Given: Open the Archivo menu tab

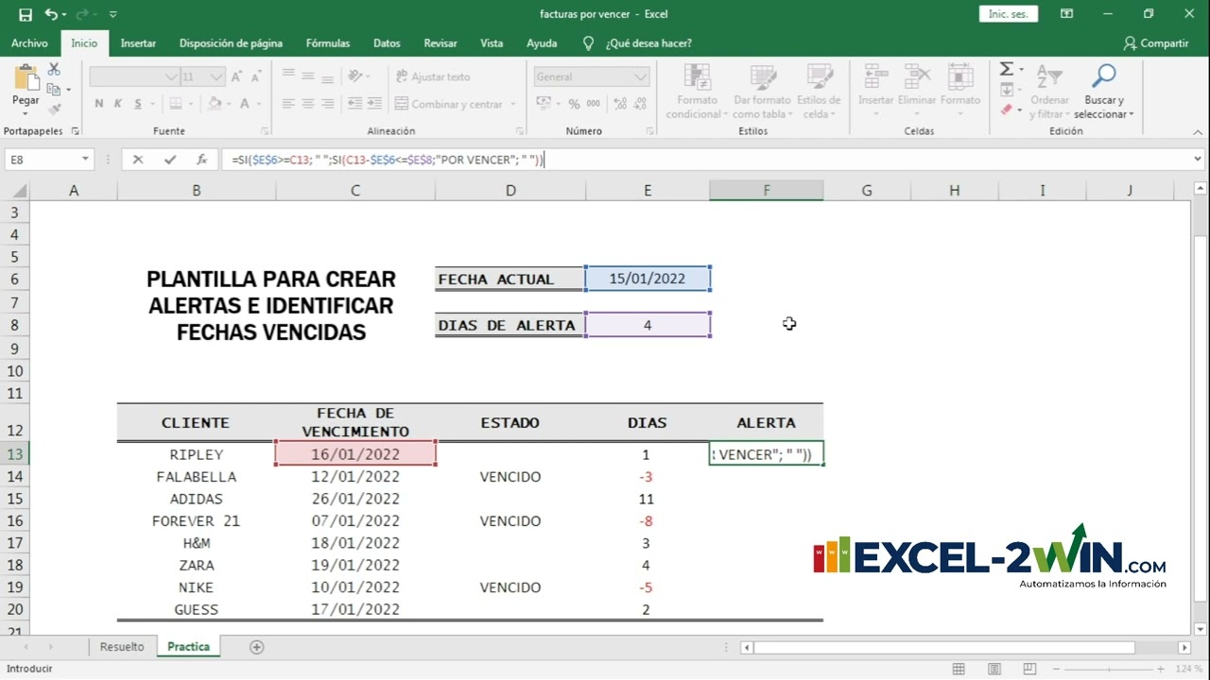Looking at the screenshot, I should (29, 43).
